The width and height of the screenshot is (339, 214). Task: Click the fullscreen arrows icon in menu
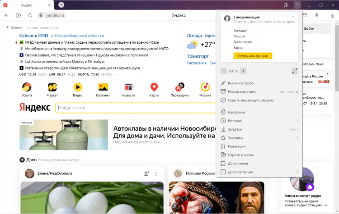[294, 71]
